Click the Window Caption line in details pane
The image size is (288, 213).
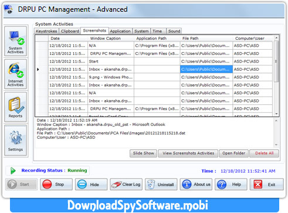tap(101, 125)
